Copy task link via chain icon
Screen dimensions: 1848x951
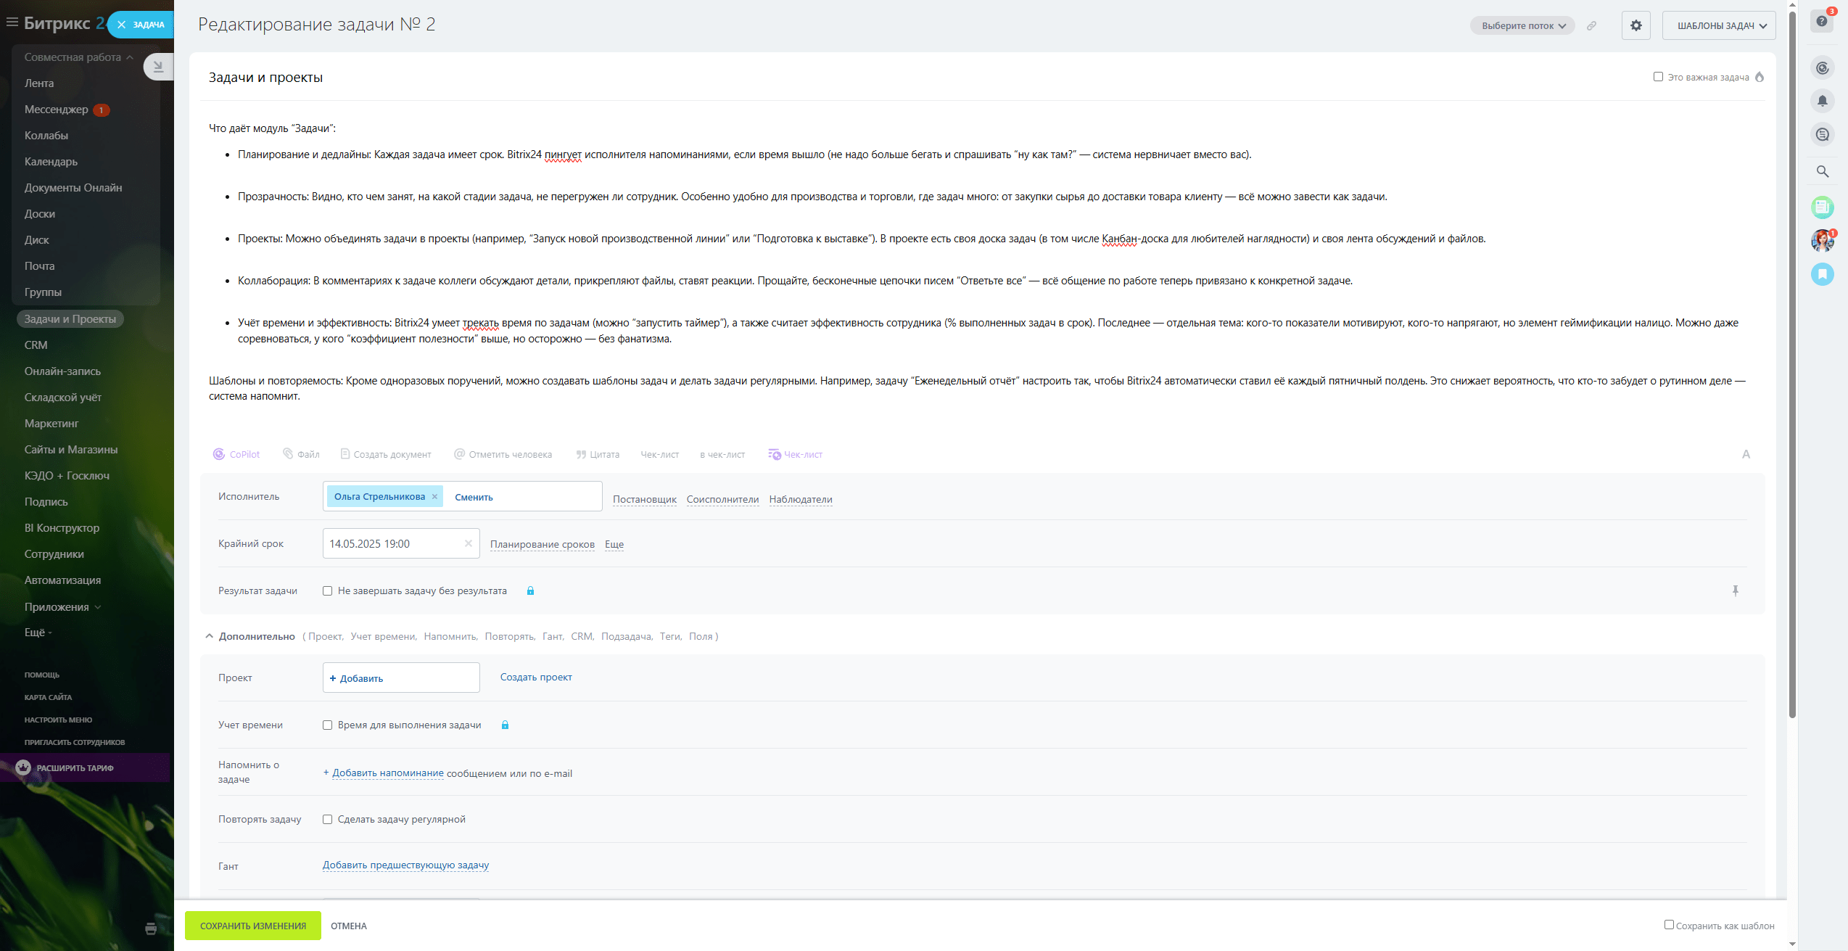click(1591, 25)
